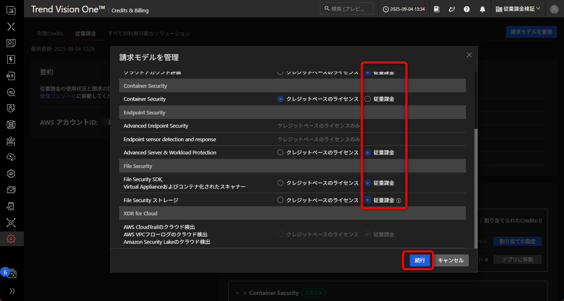Open the padlock Zero Trust sidebar icon
The width and height of the screenshot is (564, 301).
(x=11, y=76)
